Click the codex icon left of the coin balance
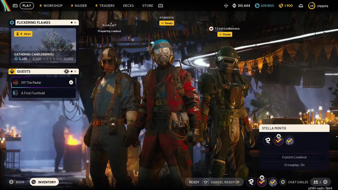 226,6
